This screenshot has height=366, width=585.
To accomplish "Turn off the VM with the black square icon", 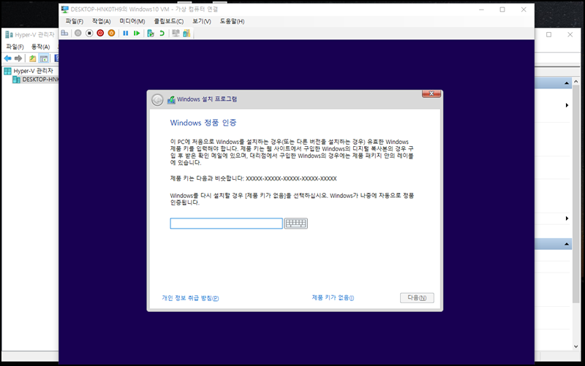I will coord(89,33).
